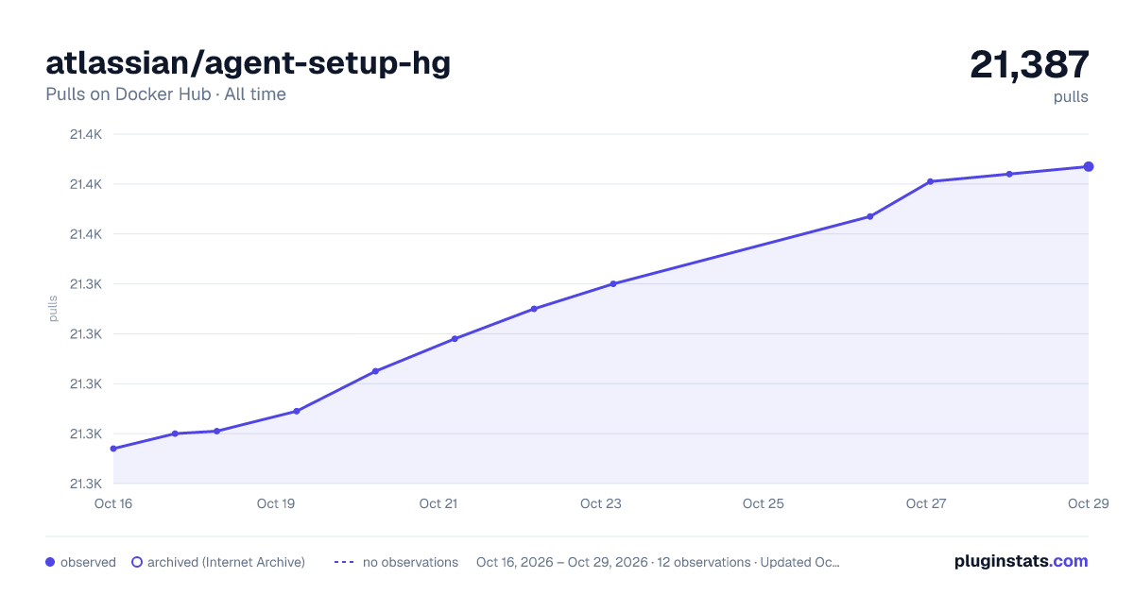This screenshot has height=595, width=1134.
Task: Click the date range and observations footer text
Action: click(x=658, y=562)
